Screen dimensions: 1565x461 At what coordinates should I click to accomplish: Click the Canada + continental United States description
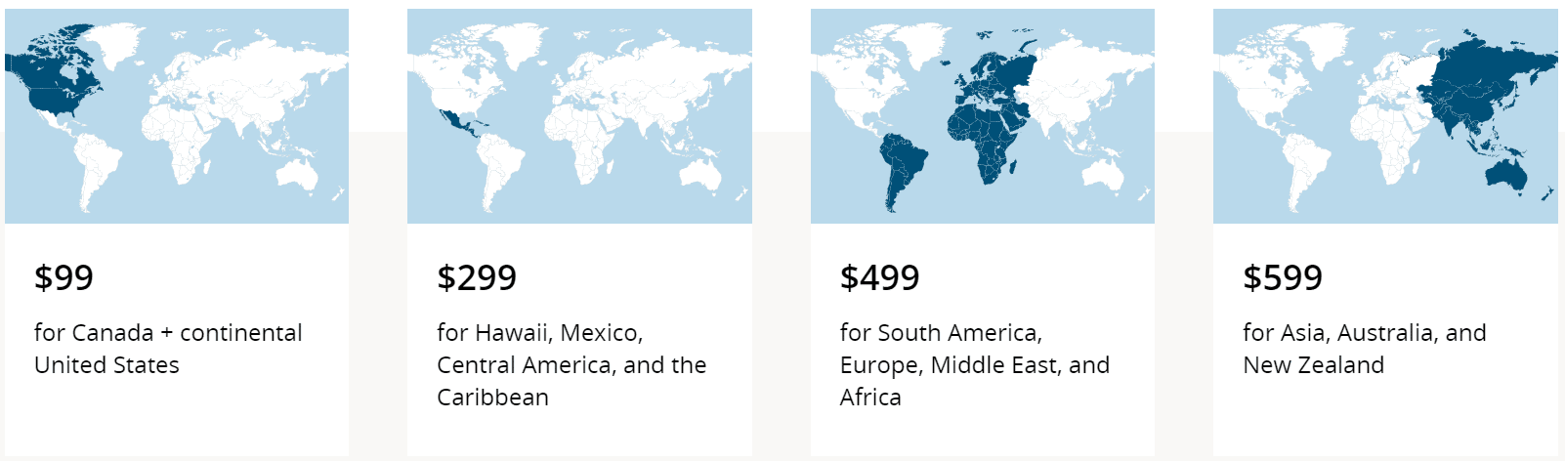[x=168, y=349]
